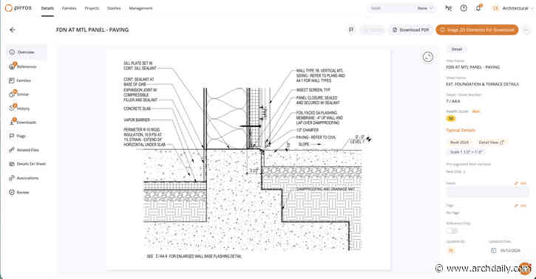Click the Scale 1 1/2" = 1'-0" chip
Image resolution: width=536 pixels, height=279 pixels.
click(x=466, y=152)
